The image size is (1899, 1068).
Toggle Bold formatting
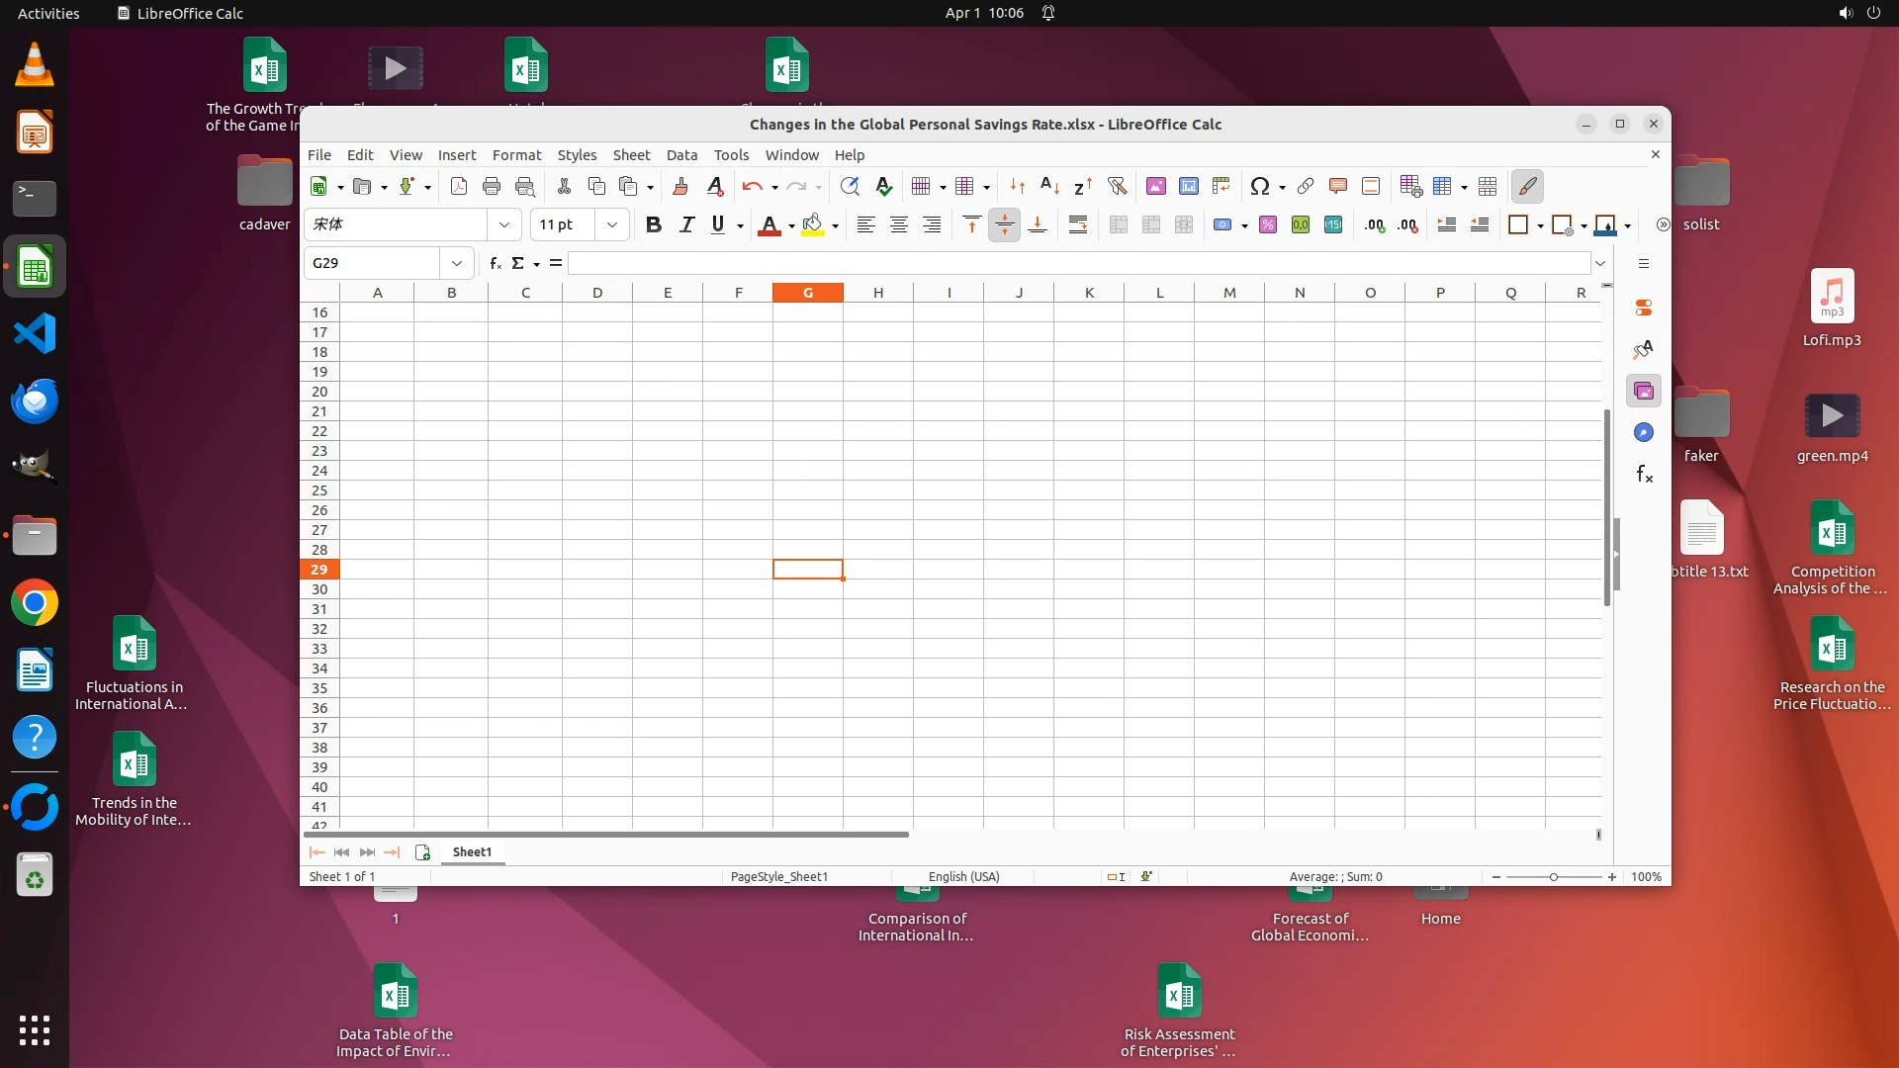tap(653, 224)
